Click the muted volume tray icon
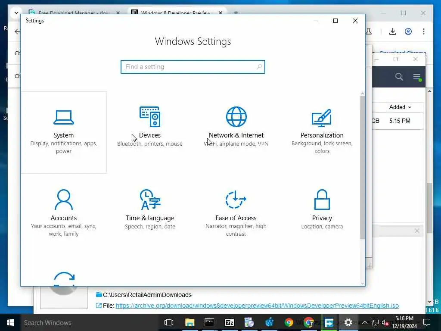441x331 pixels. 385,323
